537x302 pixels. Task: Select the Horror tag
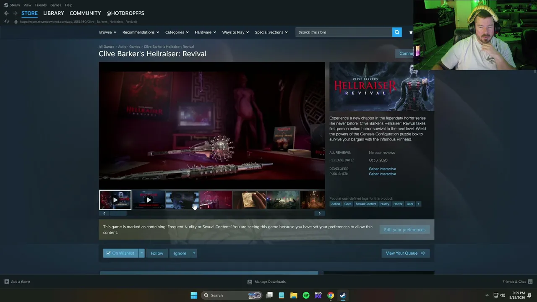tap(398, 204)
